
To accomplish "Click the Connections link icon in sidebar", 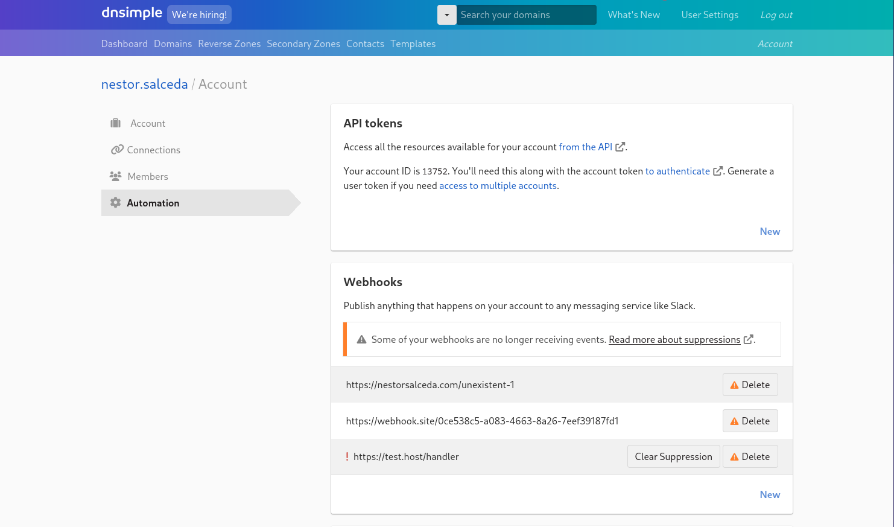I will tap(117, 150).
